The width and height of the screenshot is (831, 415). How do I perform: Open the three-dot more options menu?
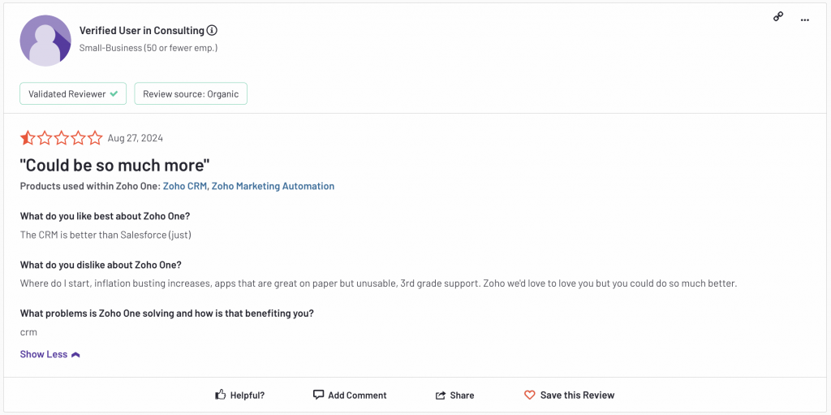(804, 19)
